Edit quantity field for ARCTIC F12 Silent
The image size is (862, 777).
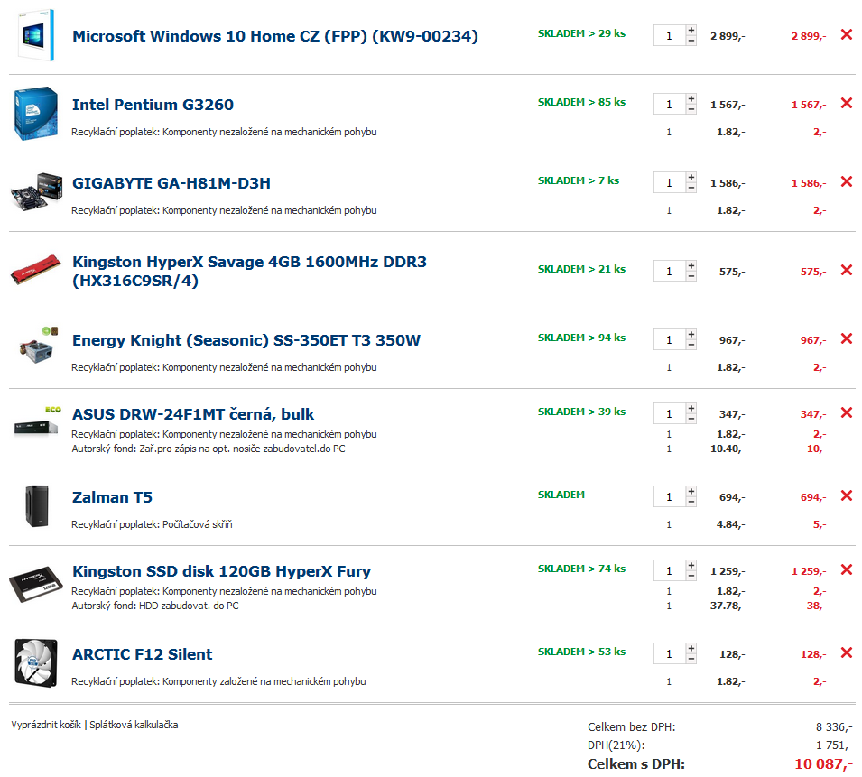pos(669,654)
